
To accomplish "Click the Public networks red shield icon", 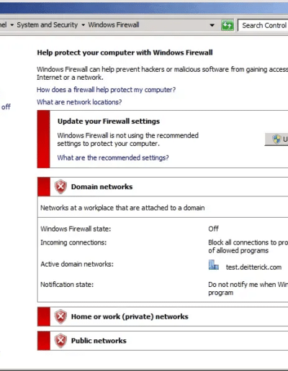I will tap(60, 341).
